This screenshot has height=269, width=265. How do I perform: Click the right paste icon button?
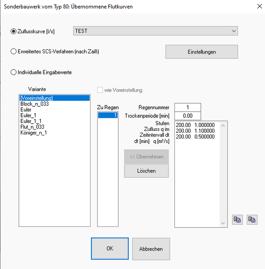coord(252,220)
